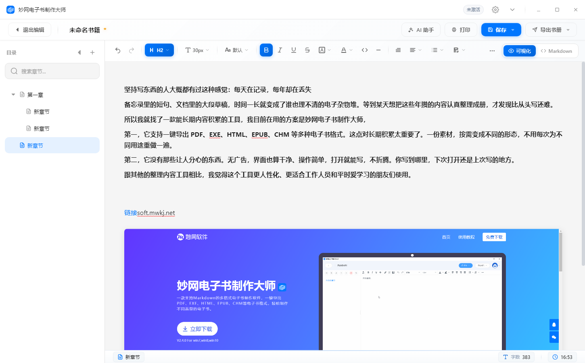Viewport: 585px width, 363px height.
Task: Click the 未激活 activation status badge
Action: pyautogui.click(x=473, y=10)
